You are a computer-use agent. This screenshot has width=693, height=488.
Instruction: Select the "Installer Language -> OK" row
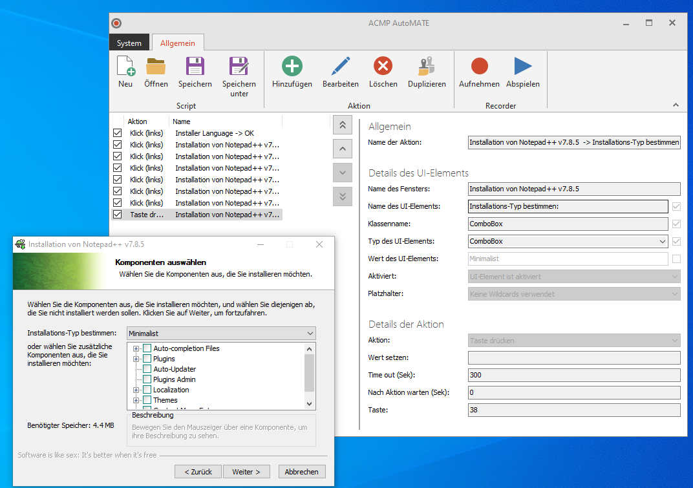tap(197, 133)
